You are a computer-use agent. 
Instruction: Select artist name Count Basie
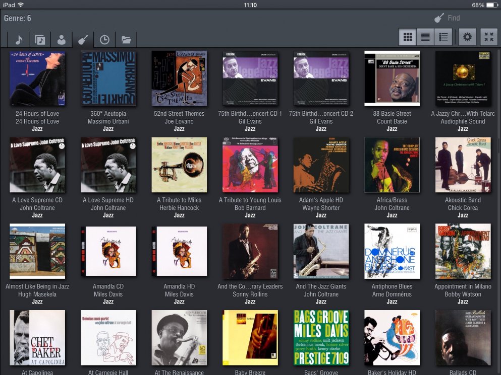392,121
